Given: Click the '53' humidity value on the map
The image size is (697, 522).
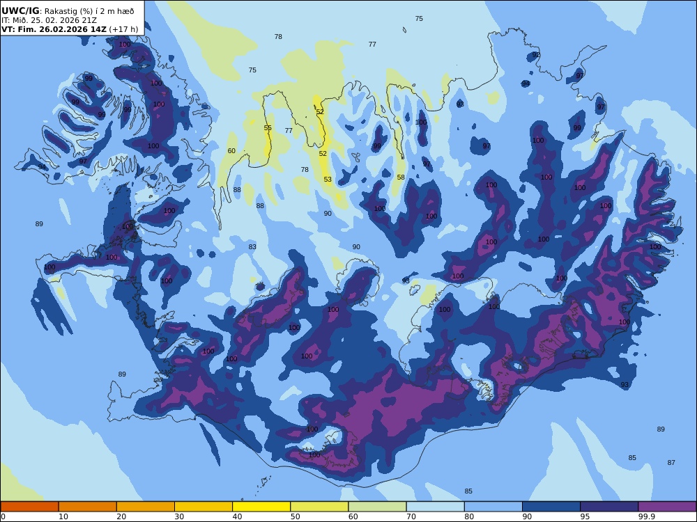Looking at the screenshot, I should 328,180.
